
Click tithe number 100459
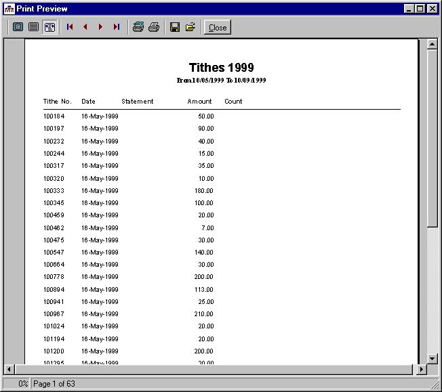point(54,215)
